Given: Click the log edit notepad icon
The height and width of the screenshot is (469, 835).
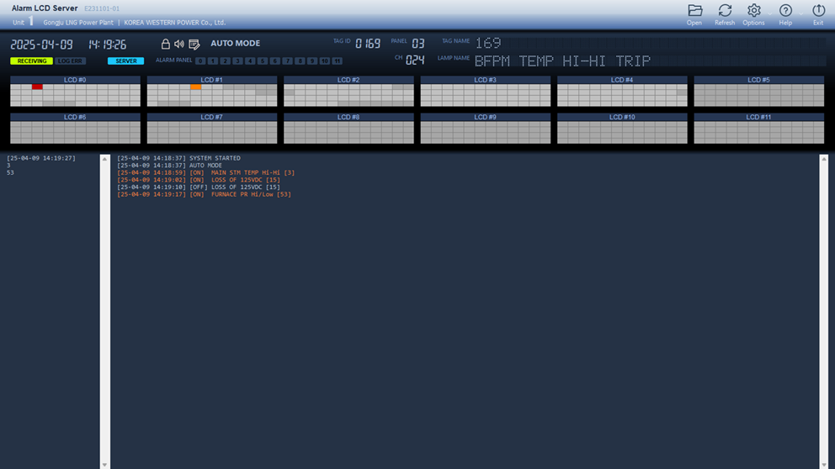Looking at the screenshot, I should (x=194, y=44).
